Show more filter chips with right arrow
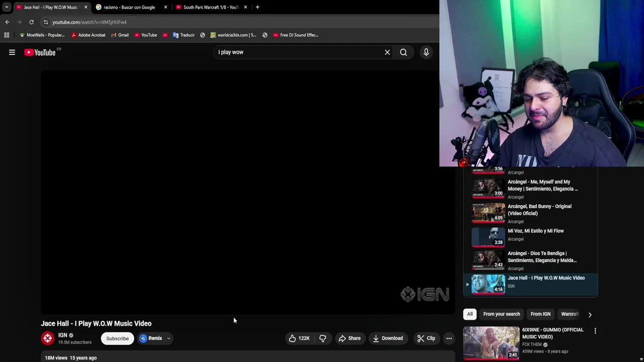The width and height of the screenshot is (644, 362). pyautogui.click(x=590, y=314)
